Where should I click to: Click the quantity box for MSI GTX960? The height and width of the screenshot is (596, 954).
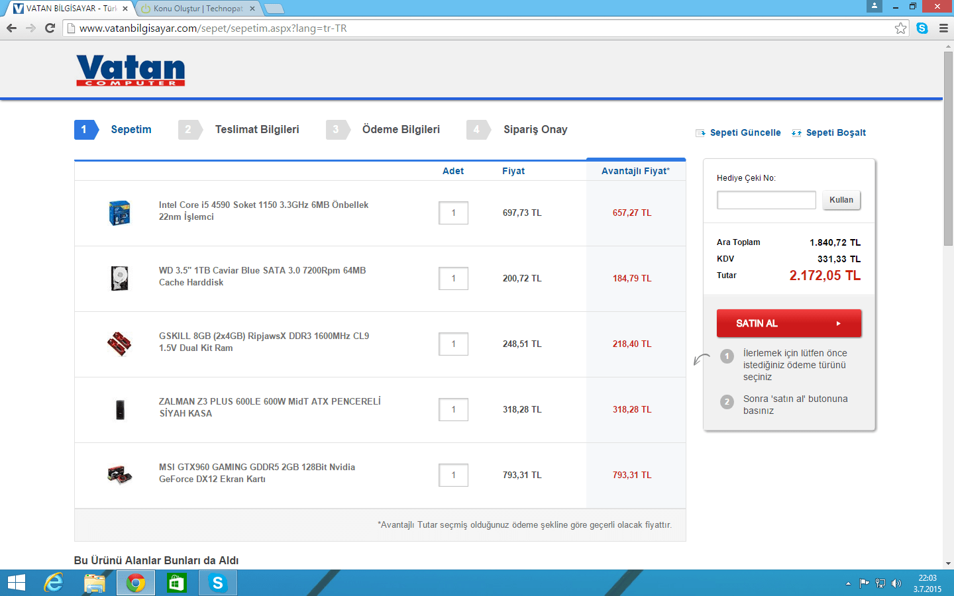(453, 475)
